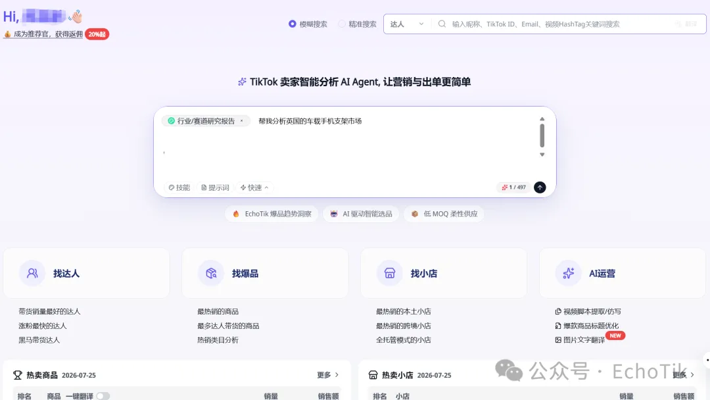Click the trophy icon beside 热卖商品

tap(18, 375)
